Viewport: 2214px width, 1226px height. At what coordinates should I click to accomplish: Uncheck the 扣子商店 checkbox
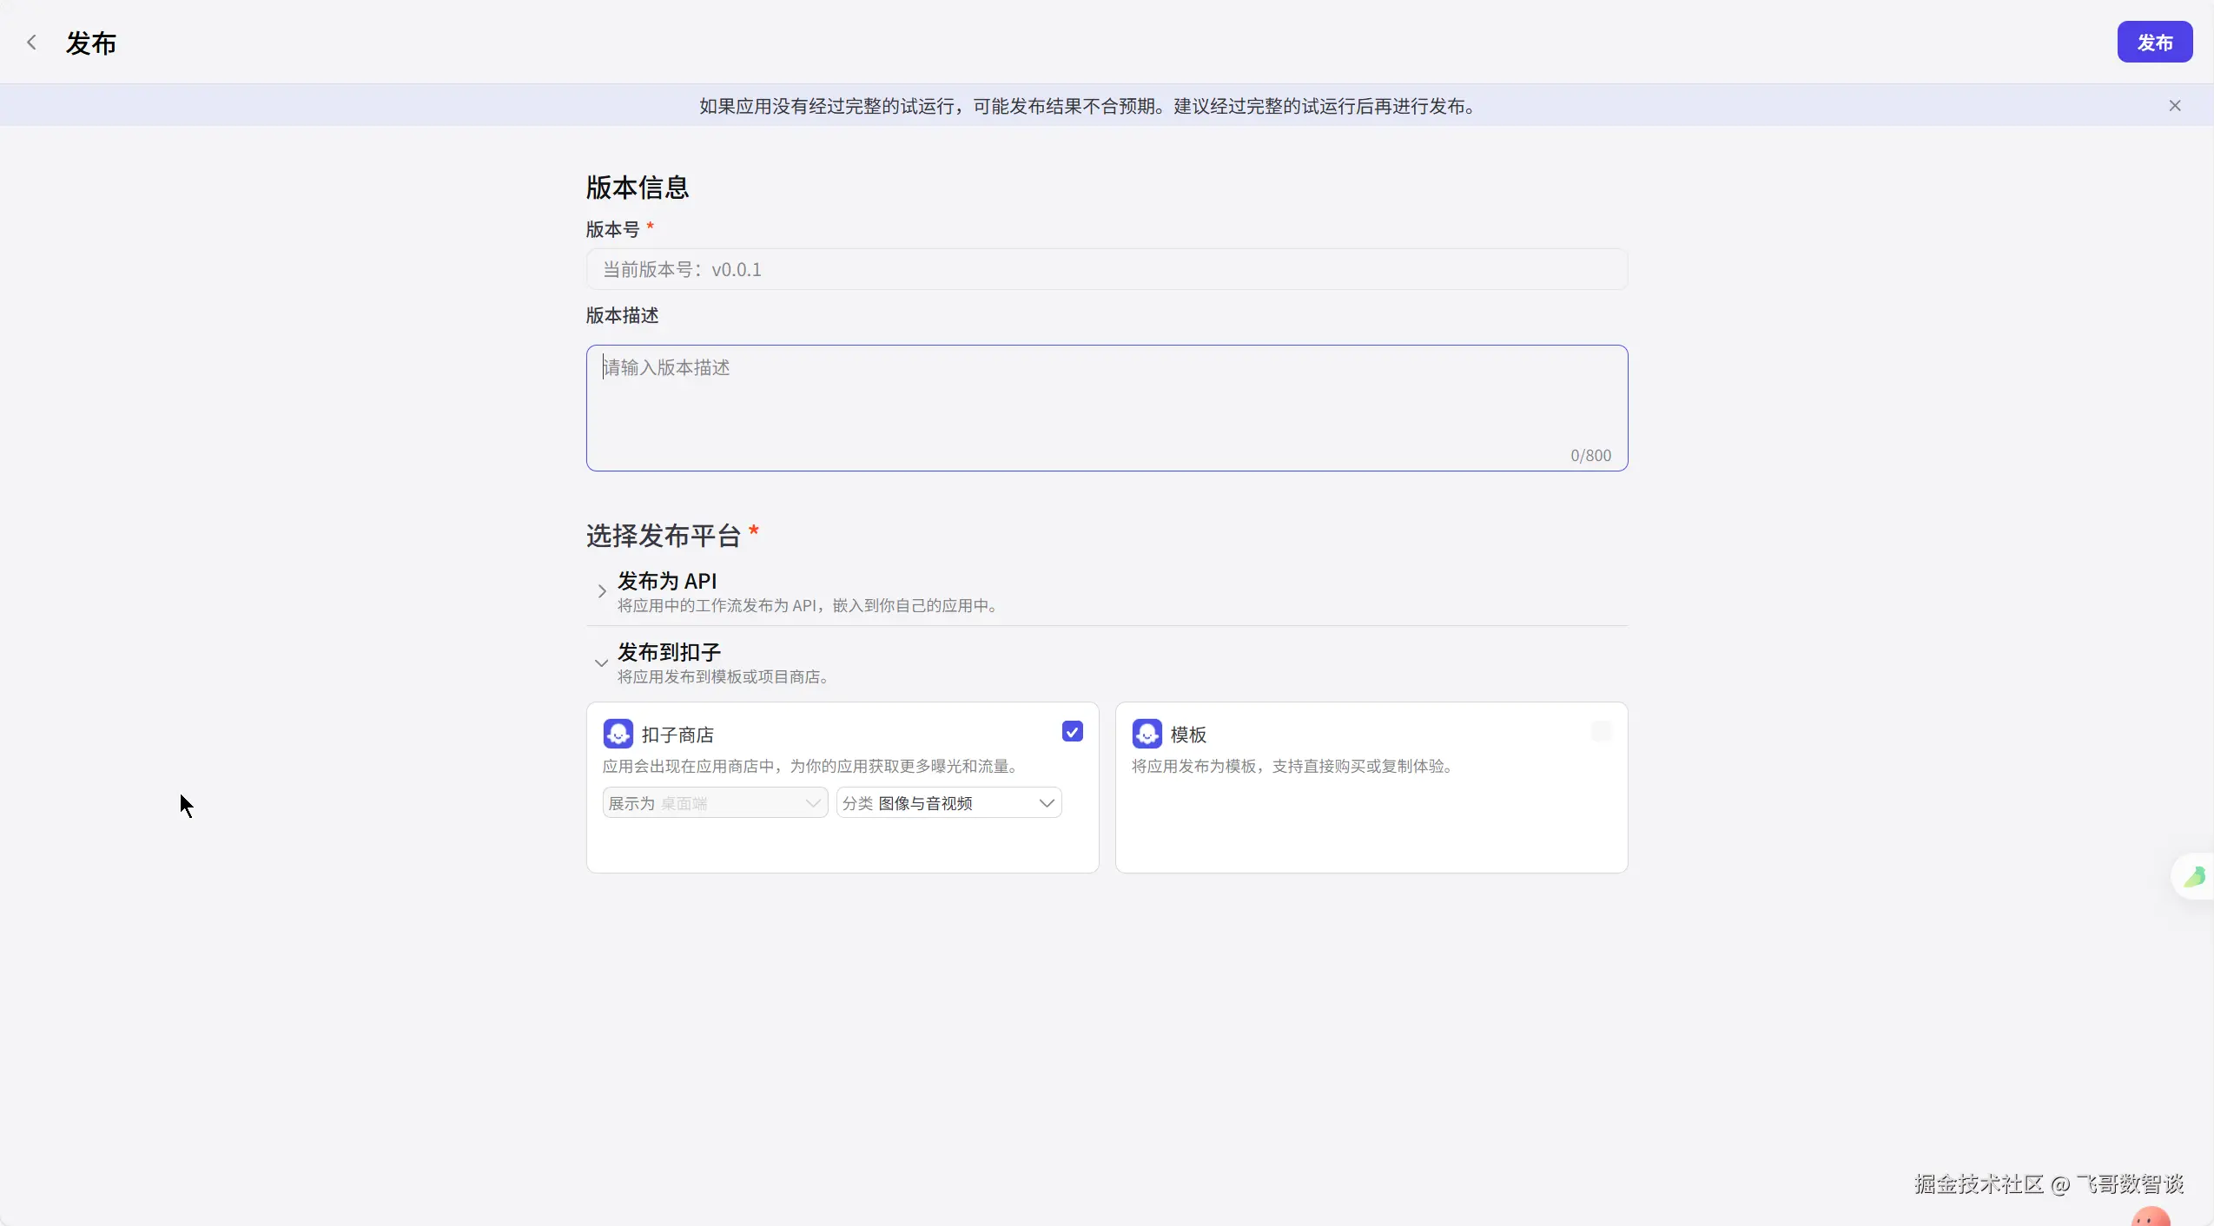[x=1072, y=732]
